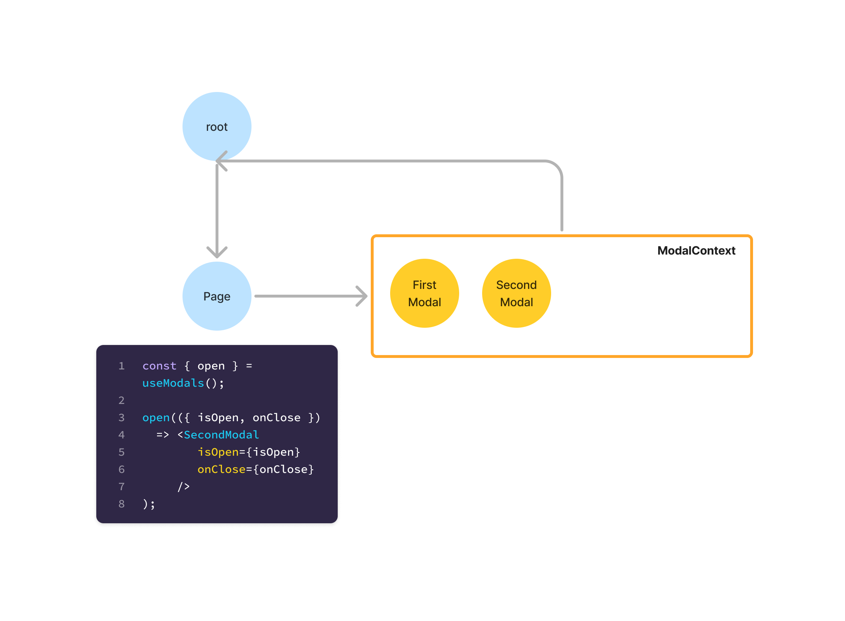Click the First Modal circle

point(425,293)
